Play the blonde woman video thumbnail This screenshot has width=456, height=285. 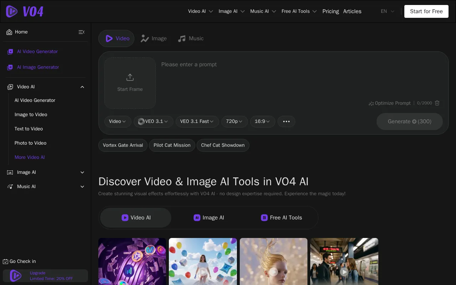tap(274, 272)
